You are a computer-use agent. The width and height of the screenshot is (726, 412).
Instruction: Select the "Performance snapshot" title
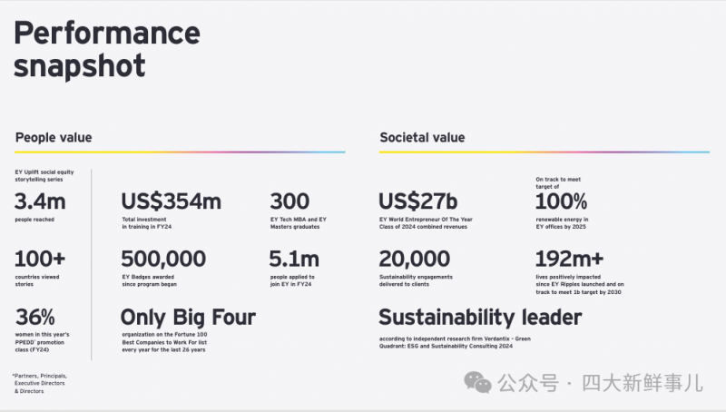[x=106, y=50]
